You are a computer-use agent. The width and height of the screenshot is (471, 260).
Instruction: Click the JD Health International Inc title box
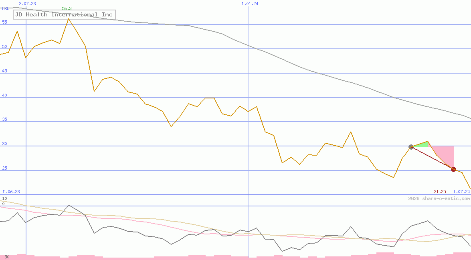(x=64, y=15)
